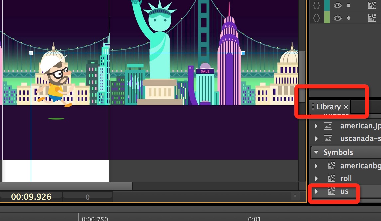This screenshot has width=381, height=221.
Task: Click the stage horizontal scrollbar thumb
Action: 66,186
